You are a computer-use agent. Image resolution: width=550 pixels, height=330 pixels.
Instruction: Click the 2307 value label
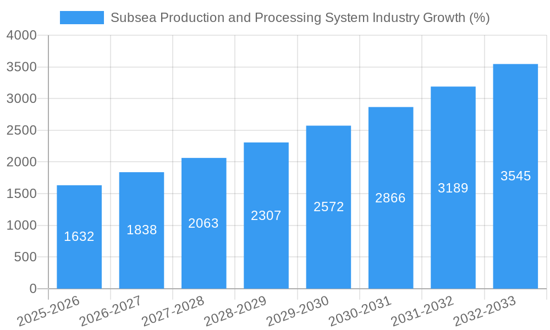tap(266, 215)
